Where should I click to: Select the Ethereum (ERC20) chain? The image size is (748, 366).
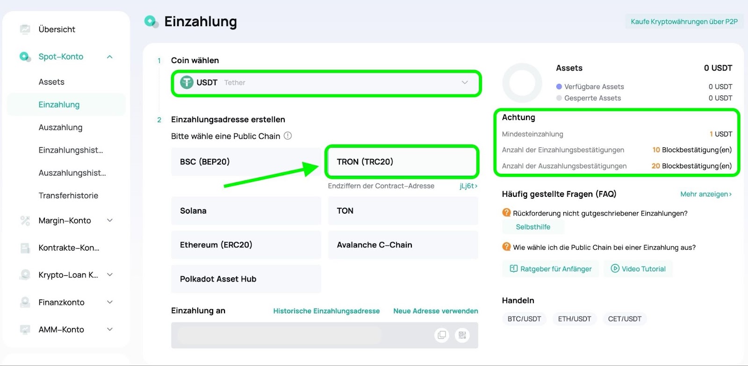click(246, 245)
